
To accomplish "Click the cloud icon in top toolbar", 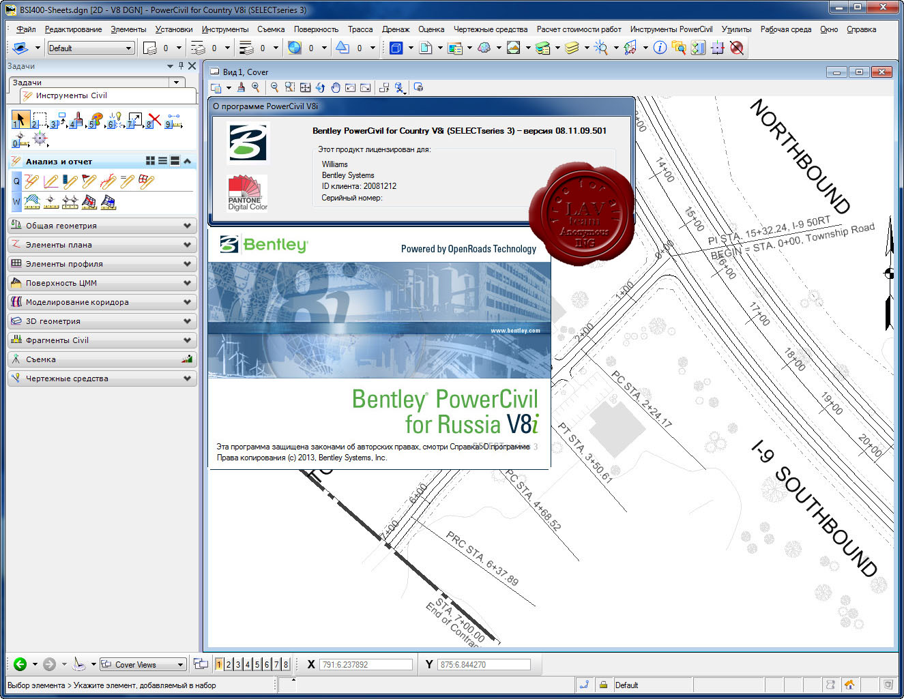I will tap(484, 48).
